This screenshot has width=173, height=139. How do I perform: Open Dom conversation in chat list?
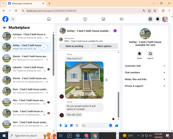pos(26,91)
